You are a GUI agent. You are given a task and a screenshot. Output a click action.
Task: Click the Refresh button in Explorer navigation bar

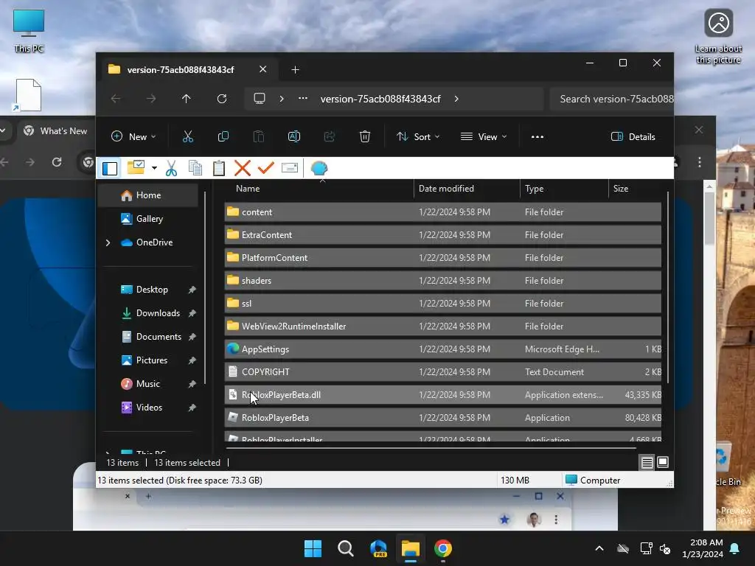click(221, 99)
